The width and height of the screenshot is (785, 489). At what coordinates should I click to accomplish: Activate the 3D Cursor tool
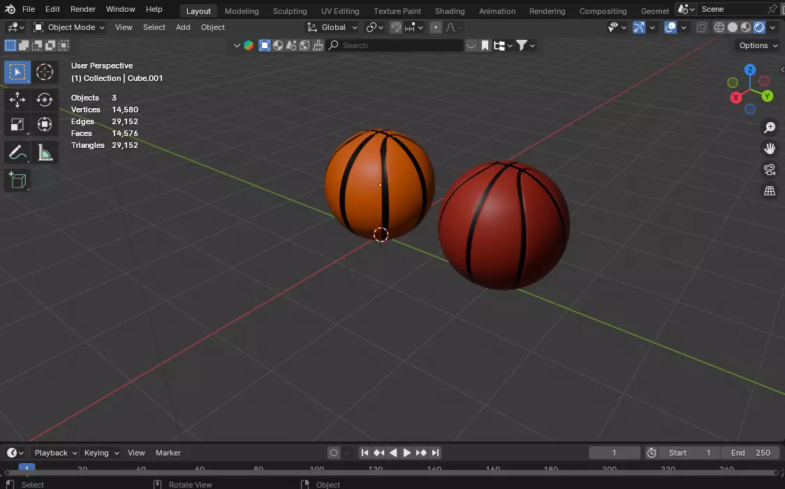click(x=45, y=72)
